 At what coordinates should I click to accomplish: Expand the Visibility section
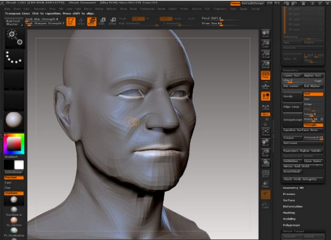pos(289,219)
